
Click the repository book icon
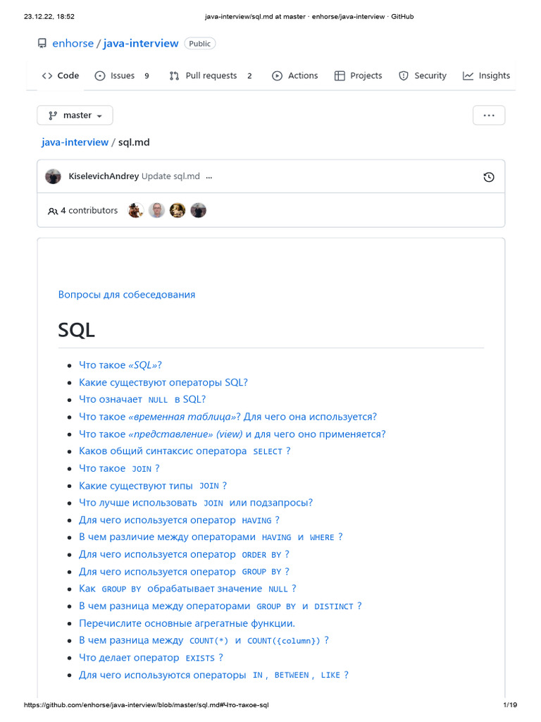click(x=42, y=44)
